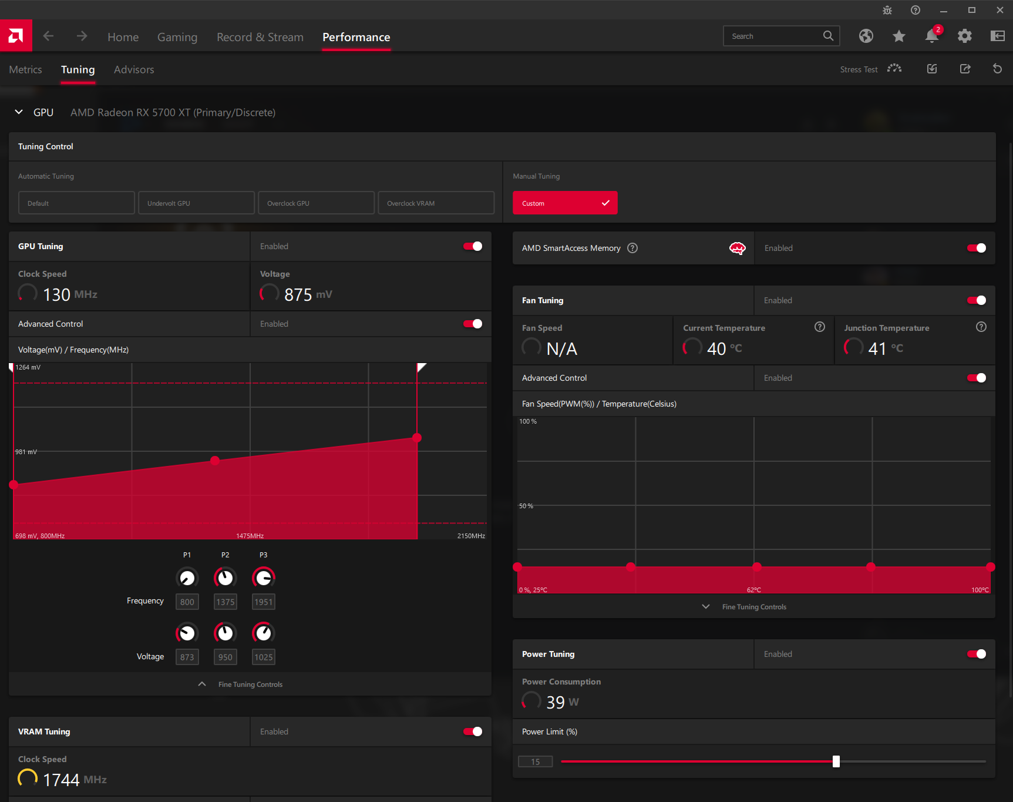Disable AMD SmartAccess Memory toggle
The image size is (1013, 802).
(x=977, y=248)
